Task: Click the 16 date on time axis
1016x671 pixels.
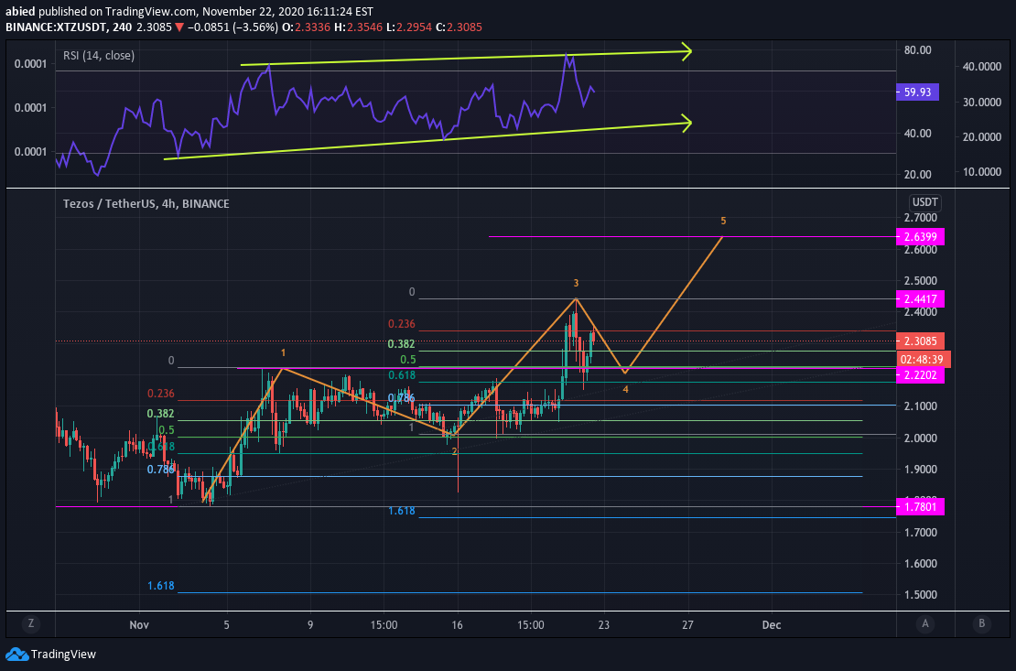Action: [458, 625]
